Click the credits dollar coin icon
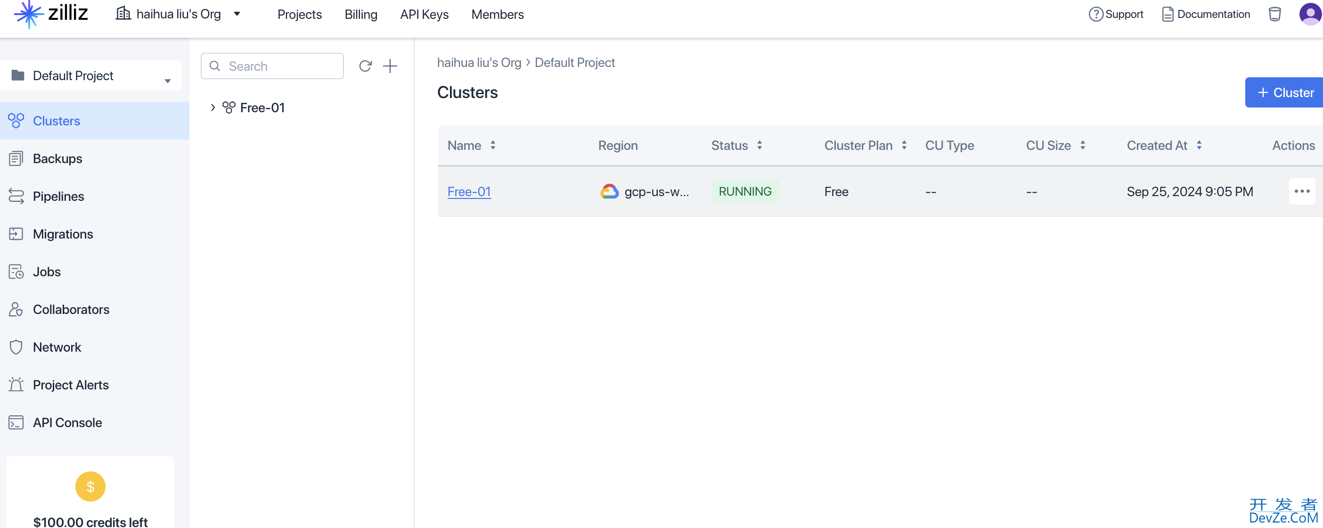 coord(90,487)
